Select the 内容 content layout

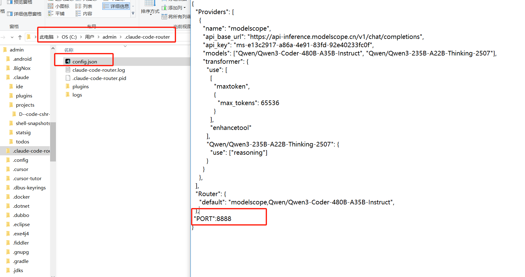tap(84, 13)
